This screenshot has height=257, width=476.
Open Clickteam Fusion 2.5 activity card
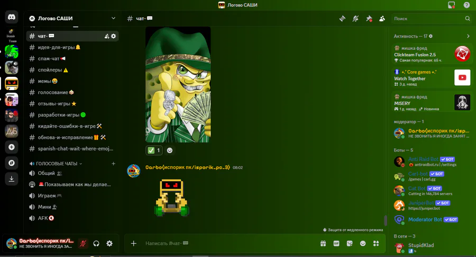point(432,54)
